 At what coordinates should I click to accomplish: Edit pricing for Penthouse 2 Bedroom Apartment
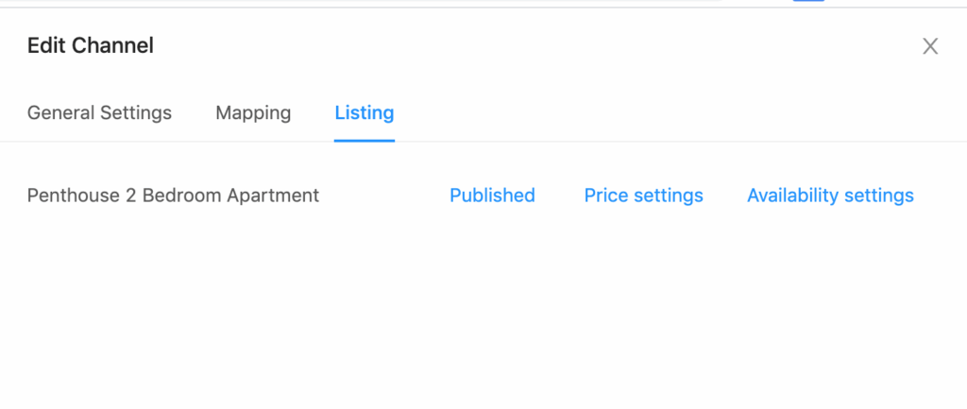tap(643, 196)
